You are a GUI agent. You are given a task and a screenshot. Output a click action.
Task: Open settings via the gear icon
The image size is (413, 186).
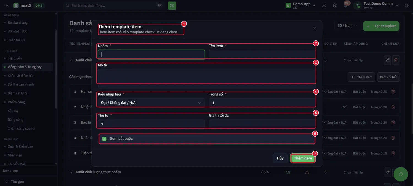335,6
